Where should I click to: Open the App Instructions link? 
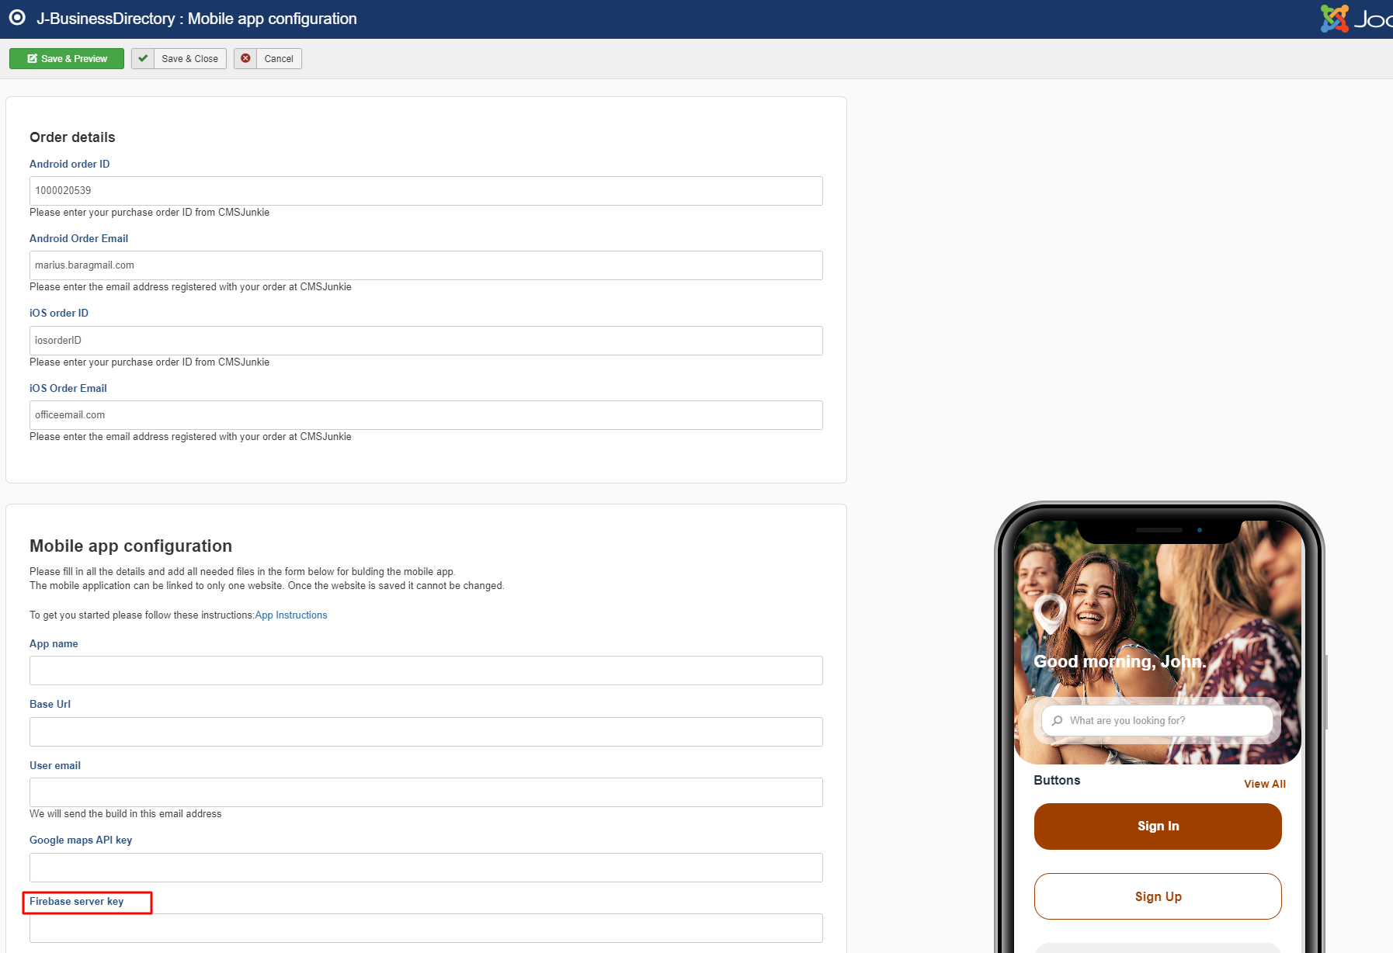click(291, 615)
